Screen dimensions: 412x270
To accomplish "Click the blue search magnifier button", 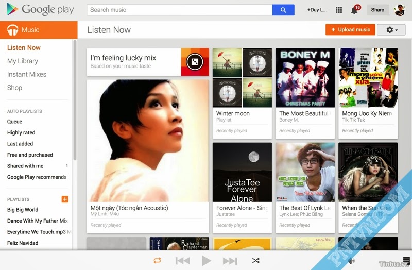I will pos(283,10).
